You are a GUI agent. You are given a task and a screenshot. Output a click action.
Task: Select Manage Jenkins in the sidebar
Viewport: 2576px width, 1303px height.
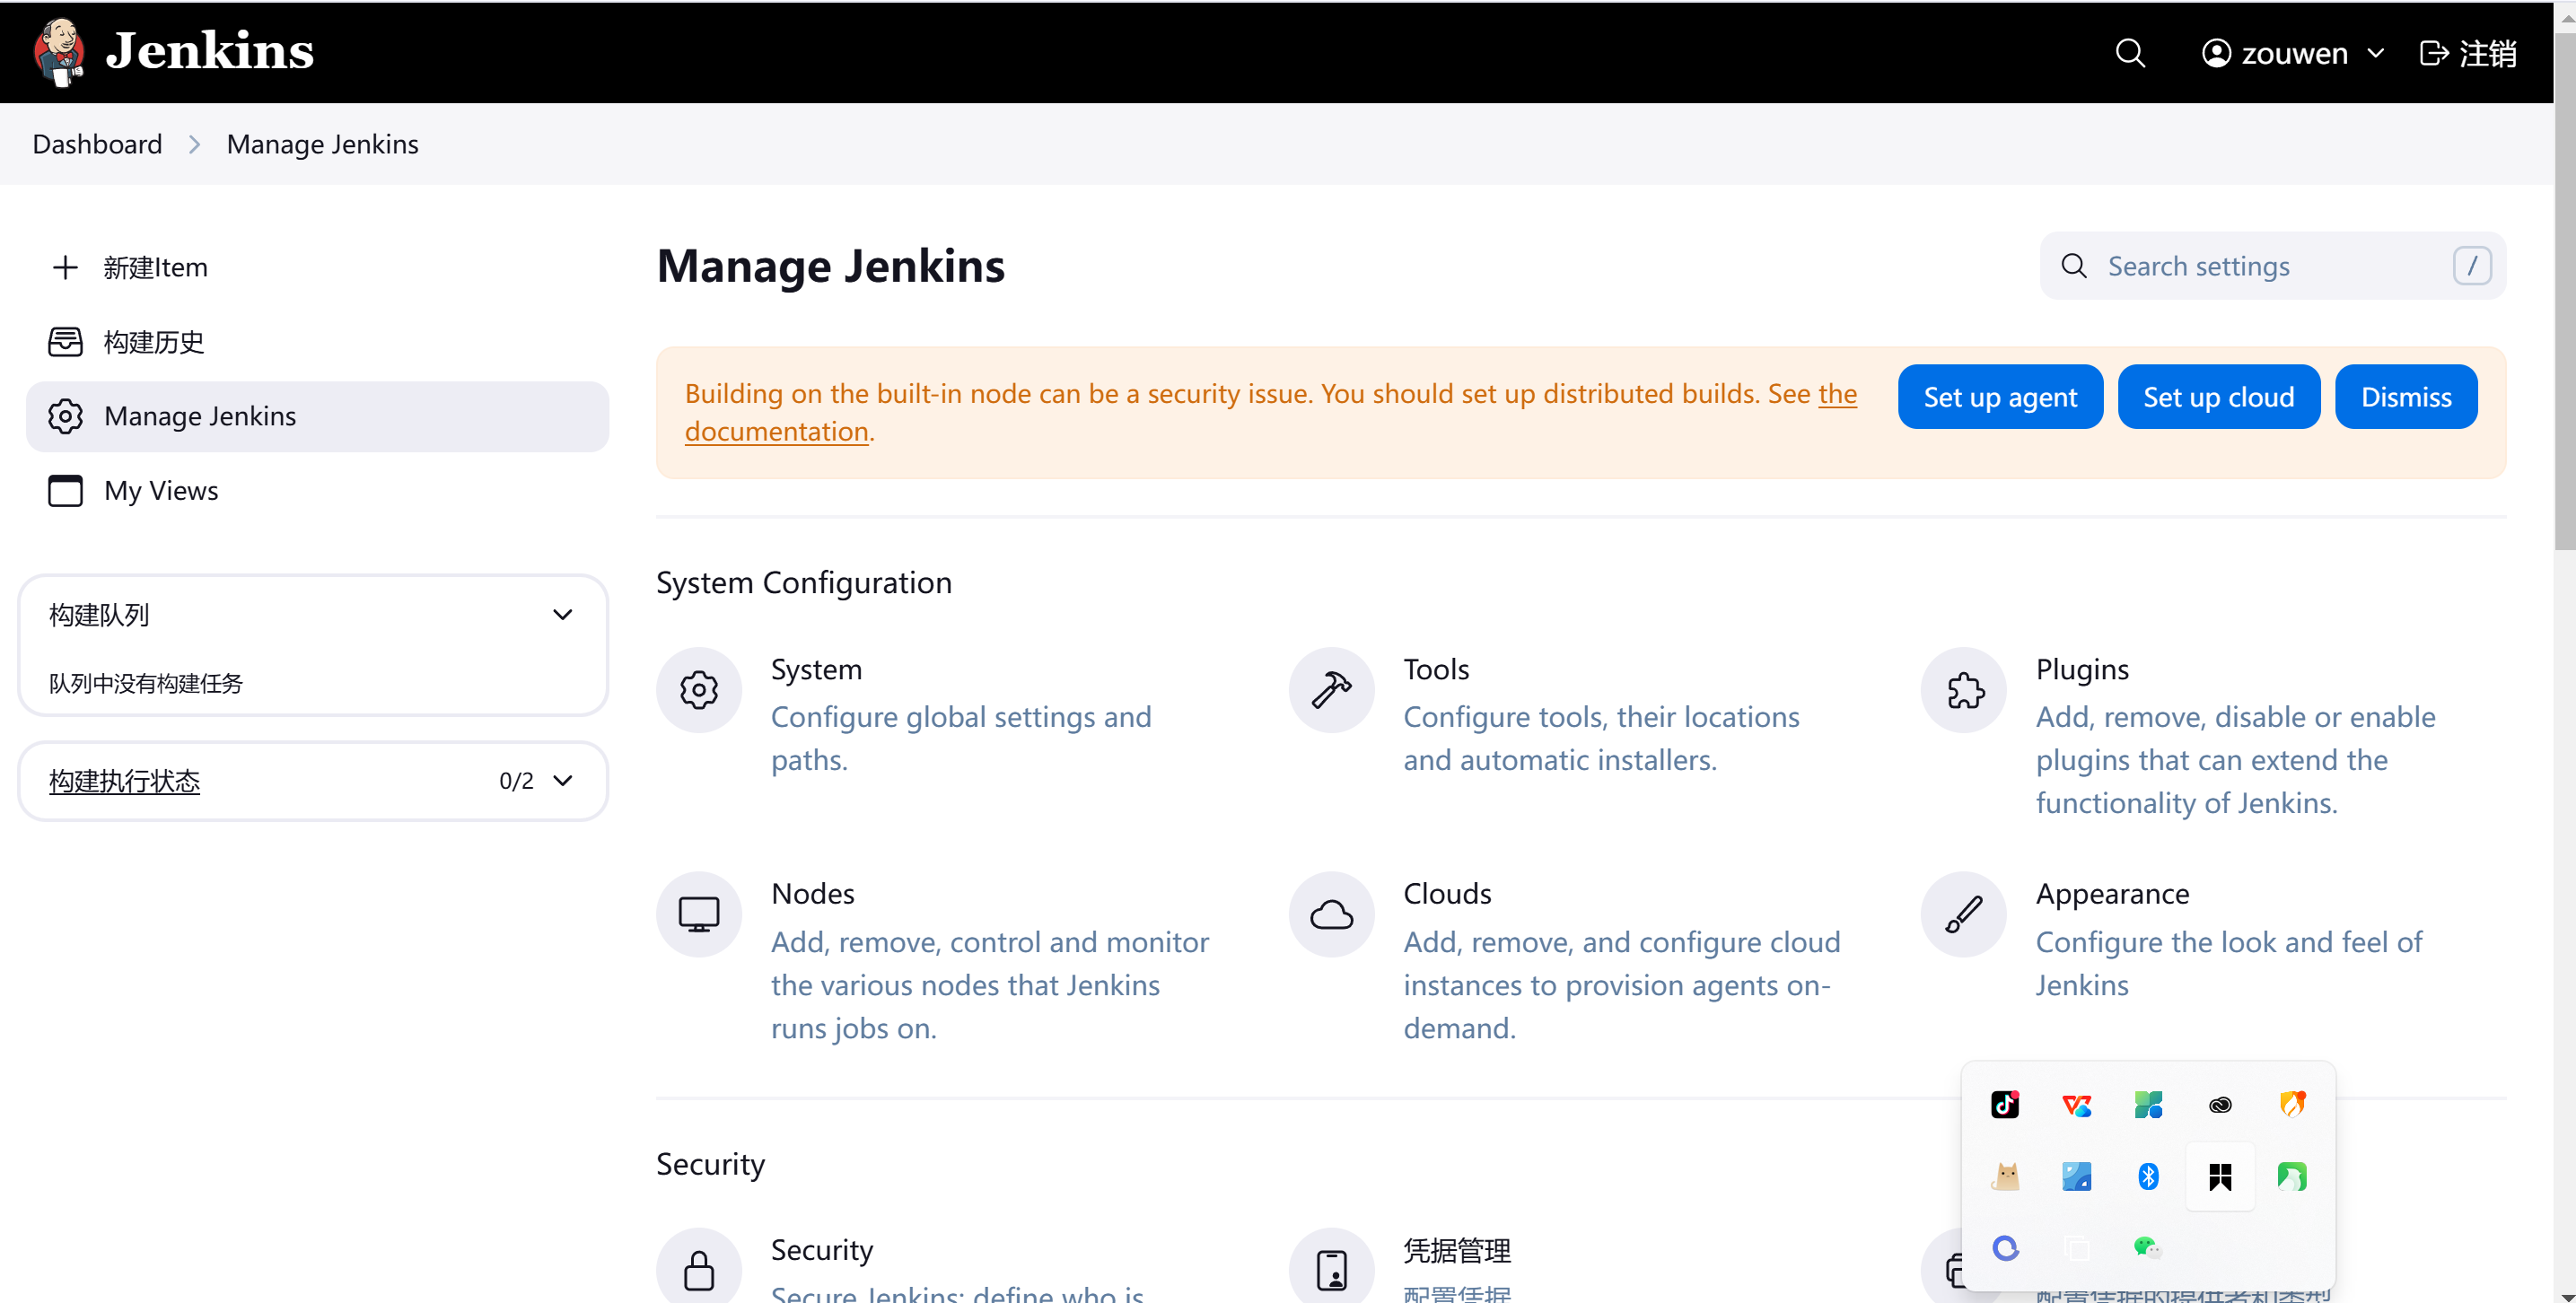317,416
